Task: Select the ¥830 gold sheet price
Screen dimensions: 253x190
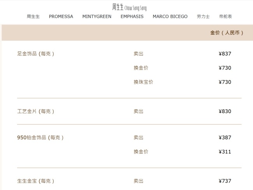Action: (x=225, y=111)
